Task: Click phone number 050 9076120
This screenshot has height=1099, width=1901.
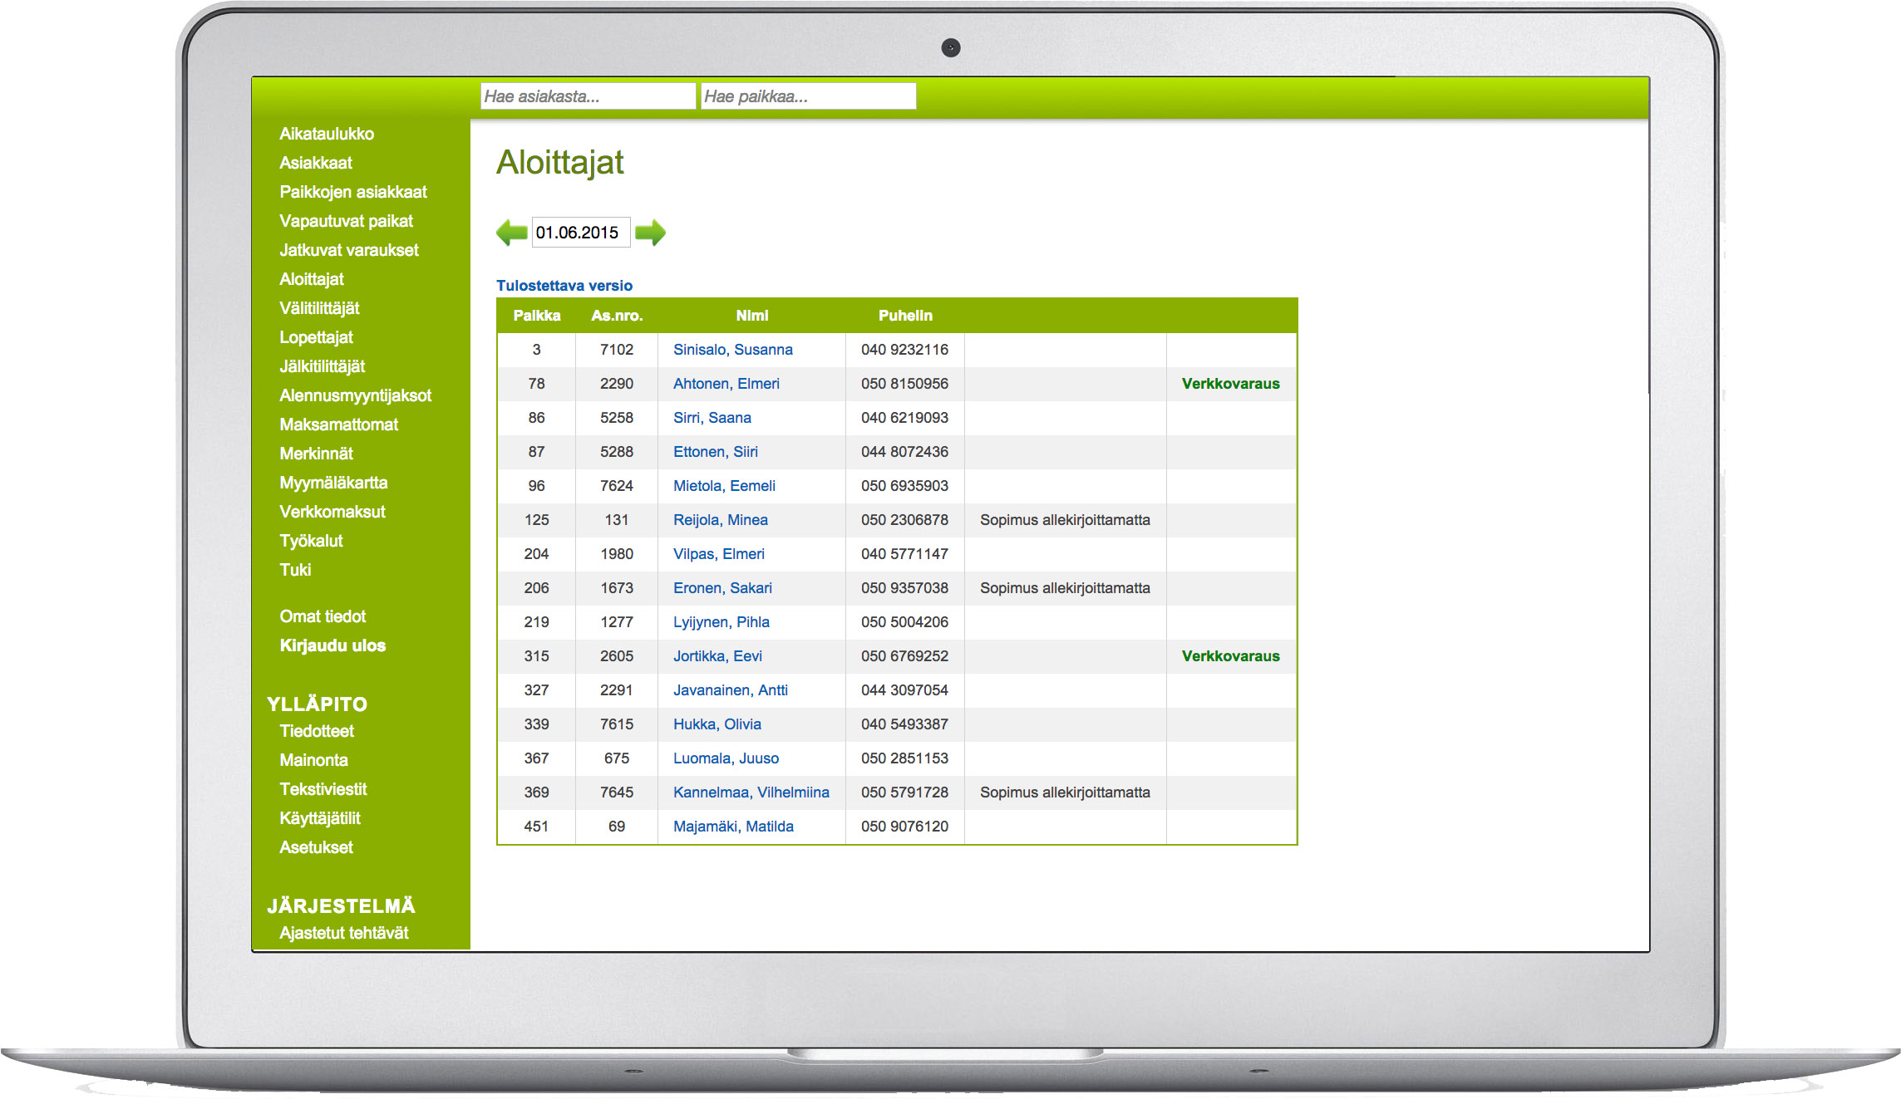Action: coord(904,827)
